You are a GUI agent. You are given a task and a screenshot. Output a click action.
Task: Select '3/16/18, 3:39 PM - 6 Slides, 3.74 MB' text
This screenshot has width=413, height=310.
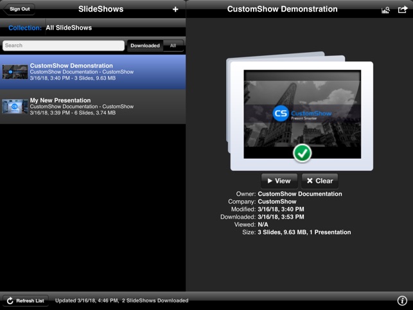pos(73,113)
